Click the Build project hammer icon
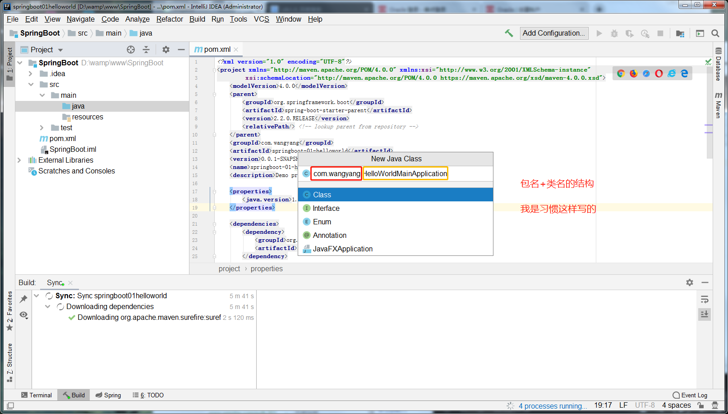This screenshot has height=414, width=728. pos(509,33)
